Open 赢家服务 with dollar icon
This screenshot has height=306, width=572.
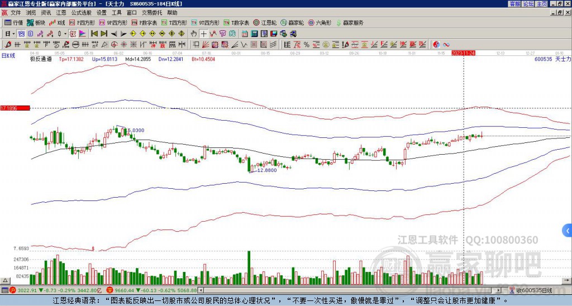coord(350,22)
